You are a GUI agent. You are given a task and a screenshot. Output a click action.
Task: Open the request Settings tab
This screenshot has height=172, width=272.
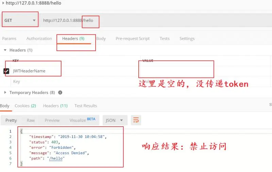187,38
